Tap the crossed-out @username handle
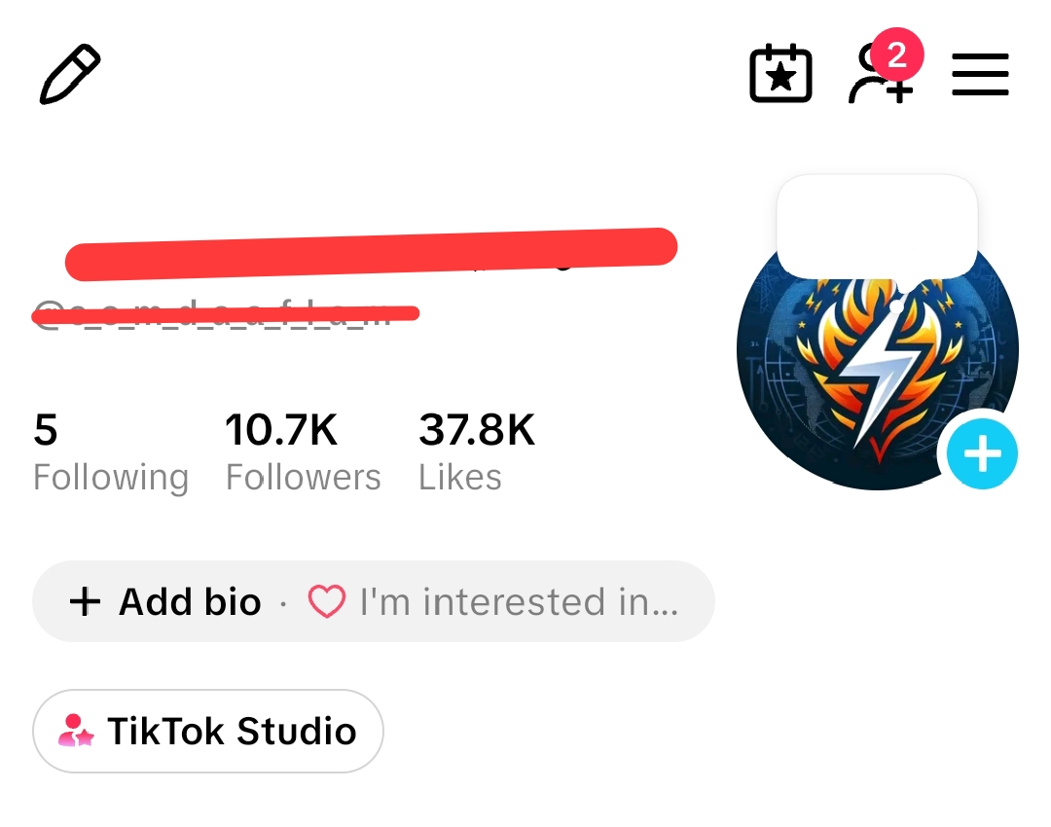Image resolution: width=1051 pixels, height=827 pixels. point(225,314)
